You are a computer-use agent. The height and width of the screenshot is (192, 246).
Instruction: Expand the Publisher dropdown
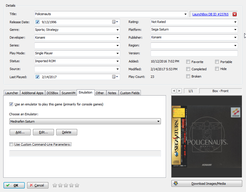(235, 37)
